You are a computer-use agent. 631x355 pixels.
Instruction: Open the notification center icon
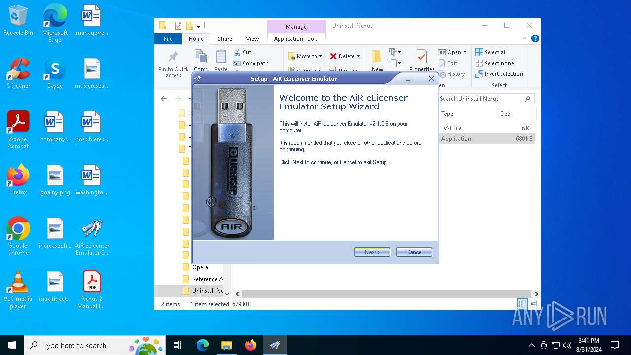pyautogui.click(x=615, y=345)
